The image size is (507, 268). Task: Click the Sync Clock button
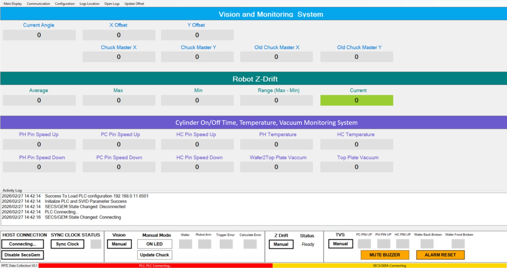(x=67, y=244)
